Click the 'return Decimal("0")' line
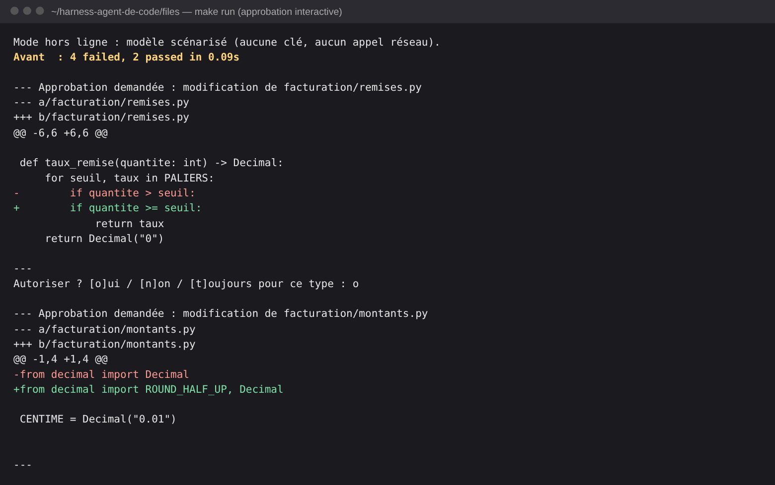The width and height of the screenshot is (775, 485). click(104, 239)
